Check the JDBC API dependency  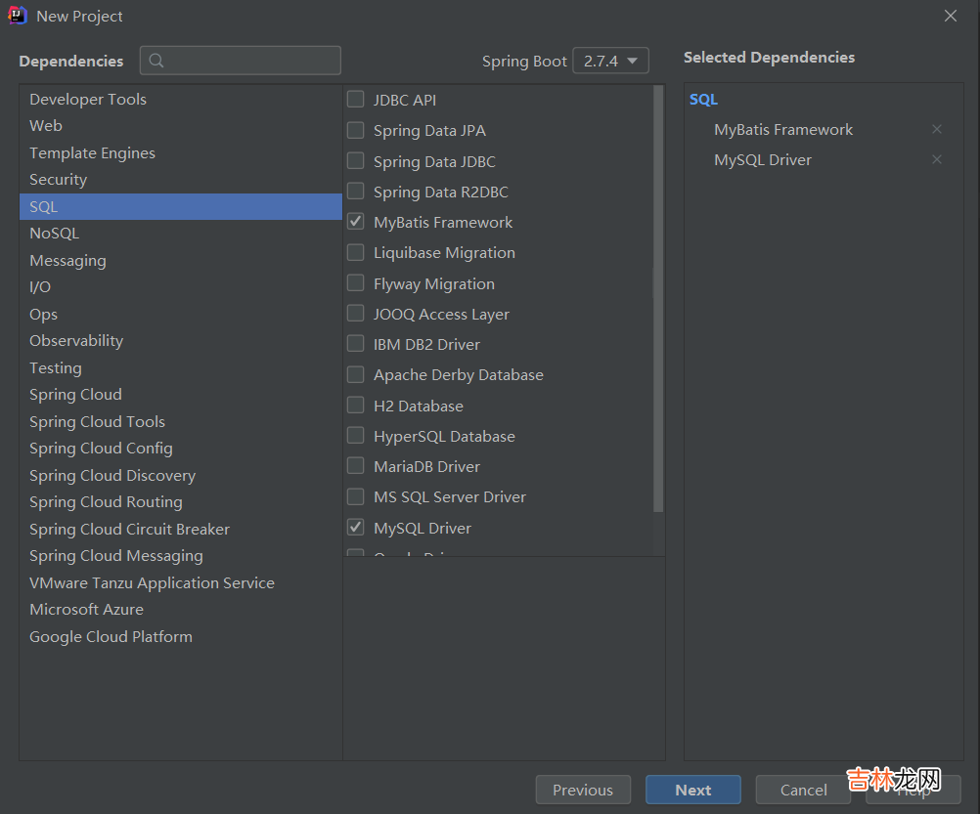356,100
